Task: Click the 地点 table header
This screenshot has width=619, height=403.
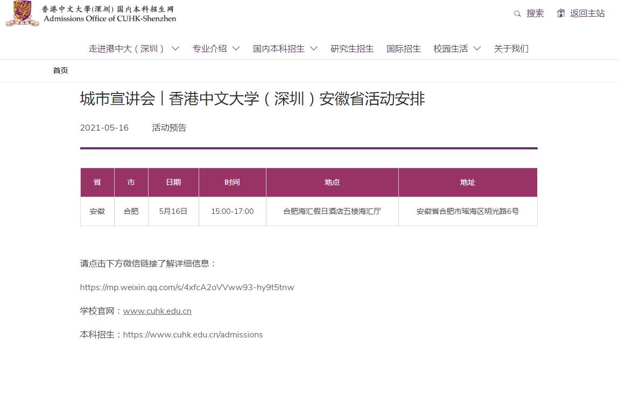Action: (332, 182)
